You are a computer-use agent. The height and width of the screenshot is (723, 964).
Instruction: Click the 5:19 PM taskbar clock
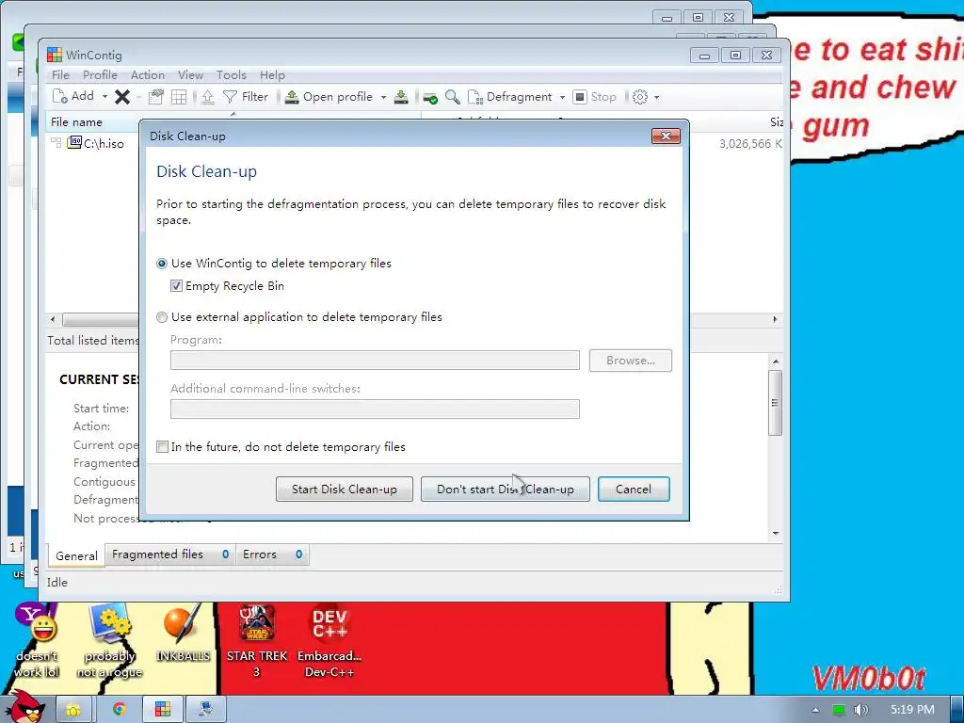[x=912, y=710]
